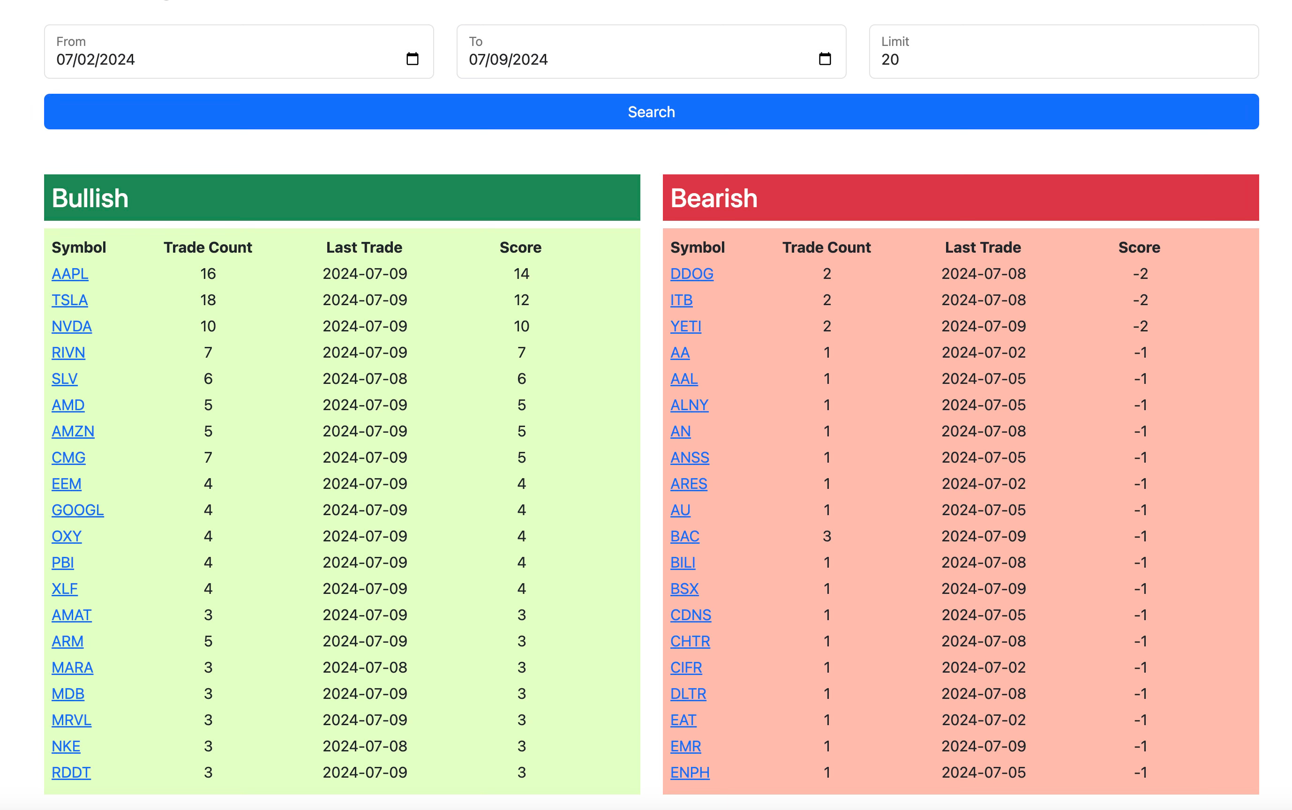This screenshot has height=810, width=1292.
Task: Focus the Limit input field
Action: pyautogui.click(x=1063, y=52)
